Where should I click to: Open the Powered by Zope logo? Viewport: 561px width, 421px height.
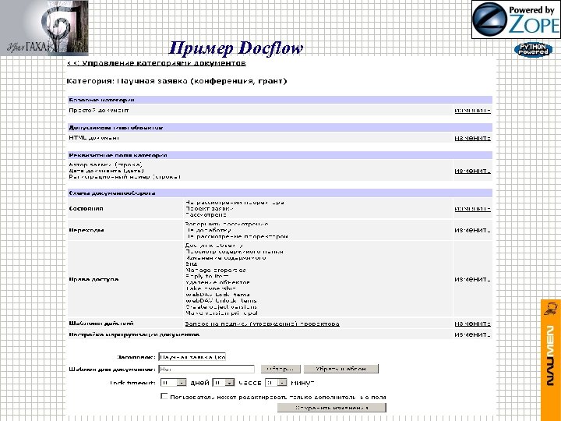pos(516,19)
